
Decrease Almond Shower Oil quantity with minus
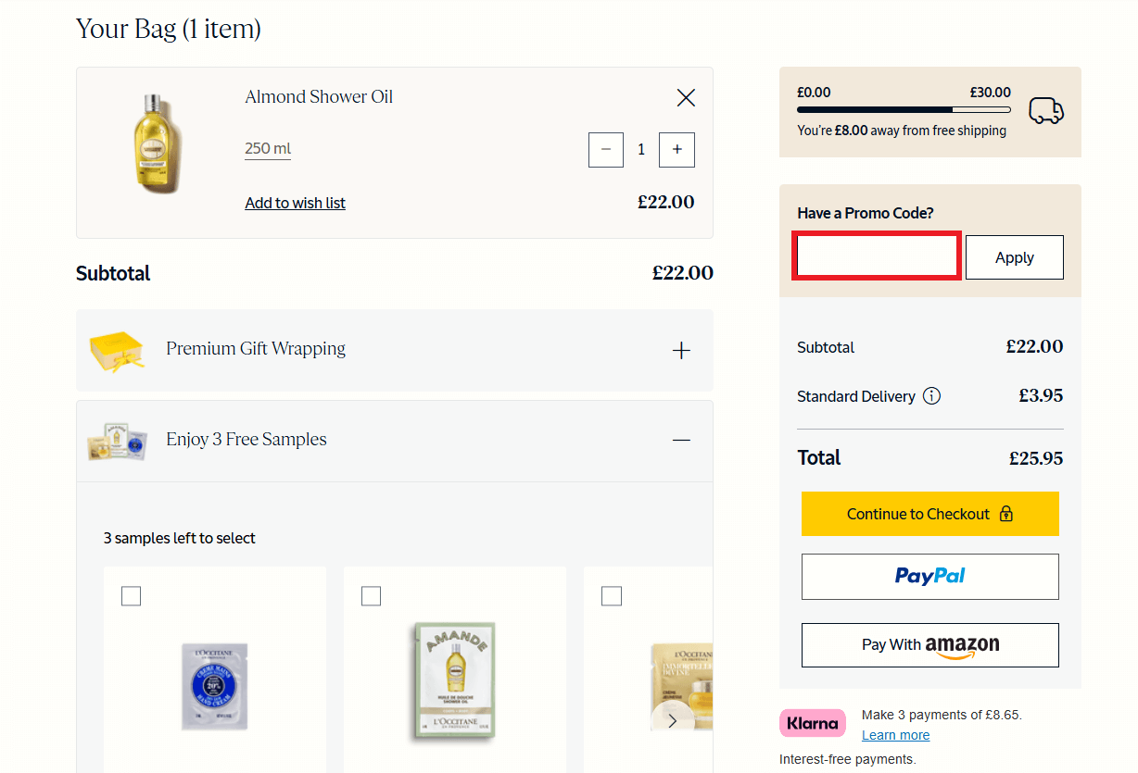pyautogui.click(x=606, y=150)
